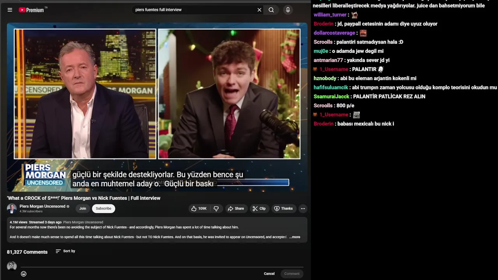Open emoji picker in comment box
The width and height of the screenshot is (498, 280).
[x=24, y=274]
